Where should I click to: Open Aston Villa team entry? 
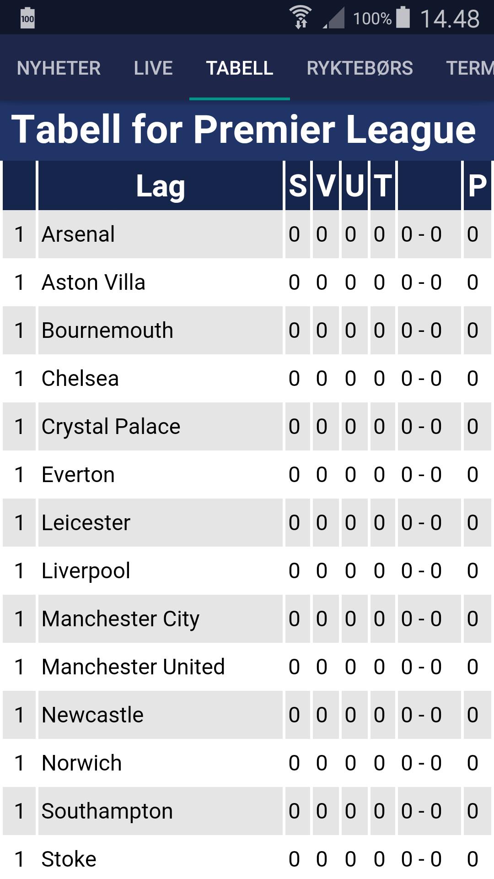click(x=93, y=282)
